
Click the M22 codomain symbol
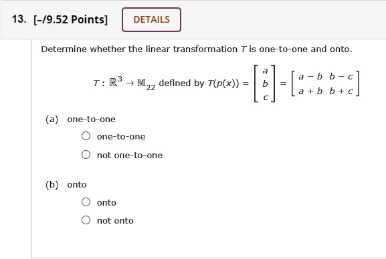pyautogui.click(x=147, y=84)
